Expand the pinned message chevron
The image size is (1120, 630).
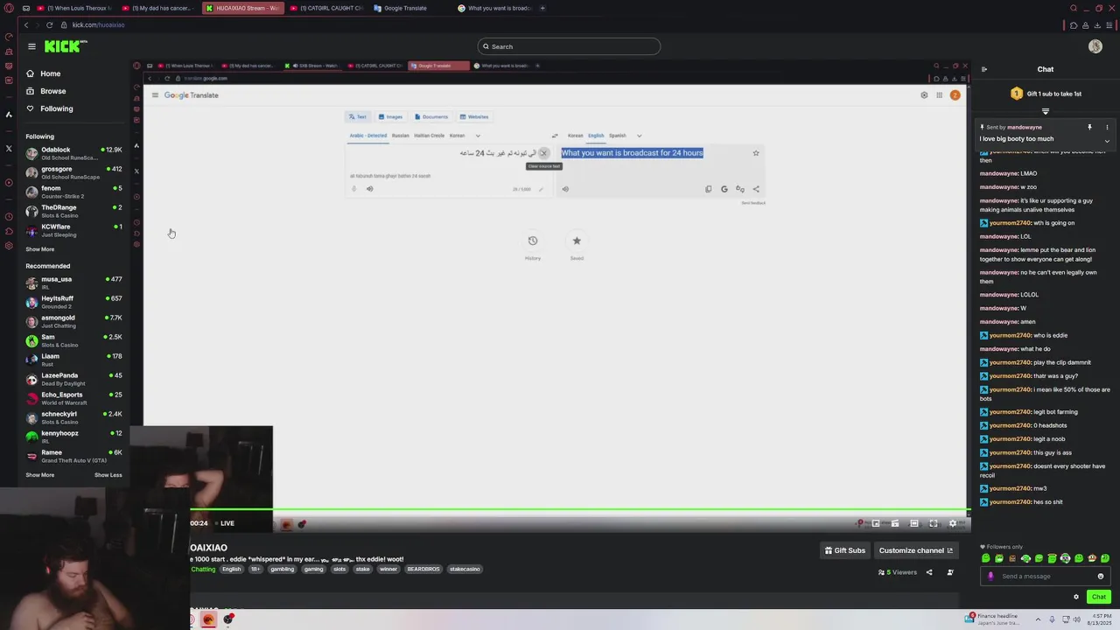[x=1107, y=141]
